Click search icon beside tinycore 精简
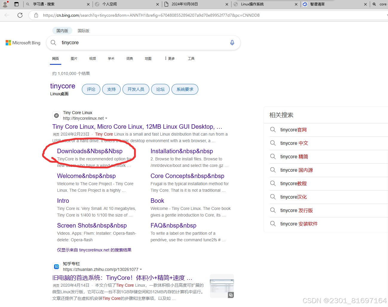The image size is (388, 307). (273, 156)
